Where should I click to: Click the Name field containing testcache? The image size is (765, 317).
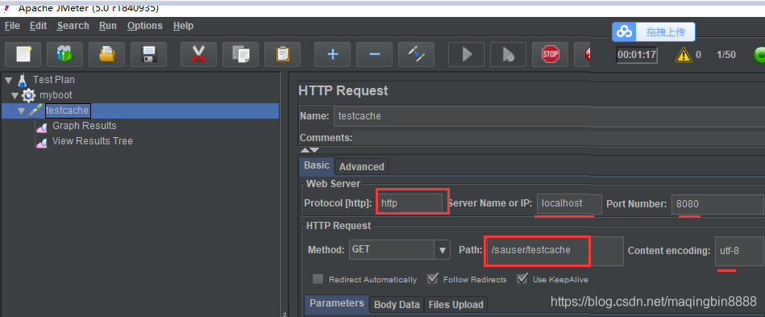pos(549,116)
